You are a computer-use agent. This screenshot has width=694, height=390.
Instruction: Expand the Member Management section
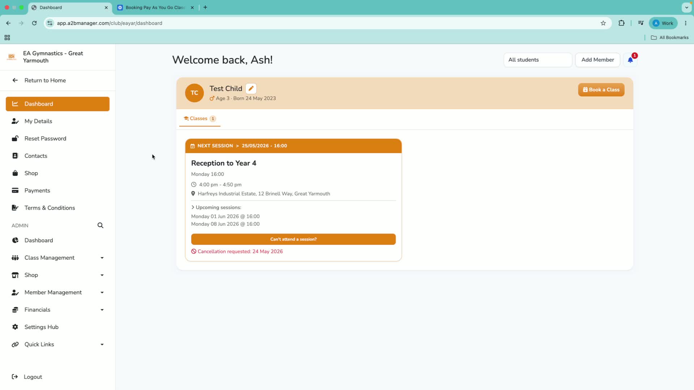58,292
